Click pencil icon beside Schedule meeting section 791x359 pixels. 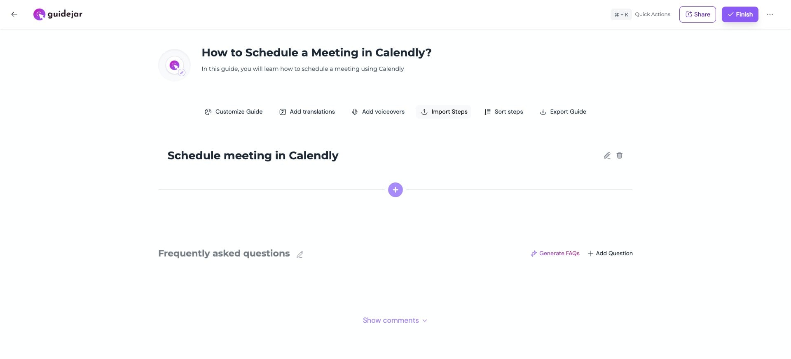607,156
